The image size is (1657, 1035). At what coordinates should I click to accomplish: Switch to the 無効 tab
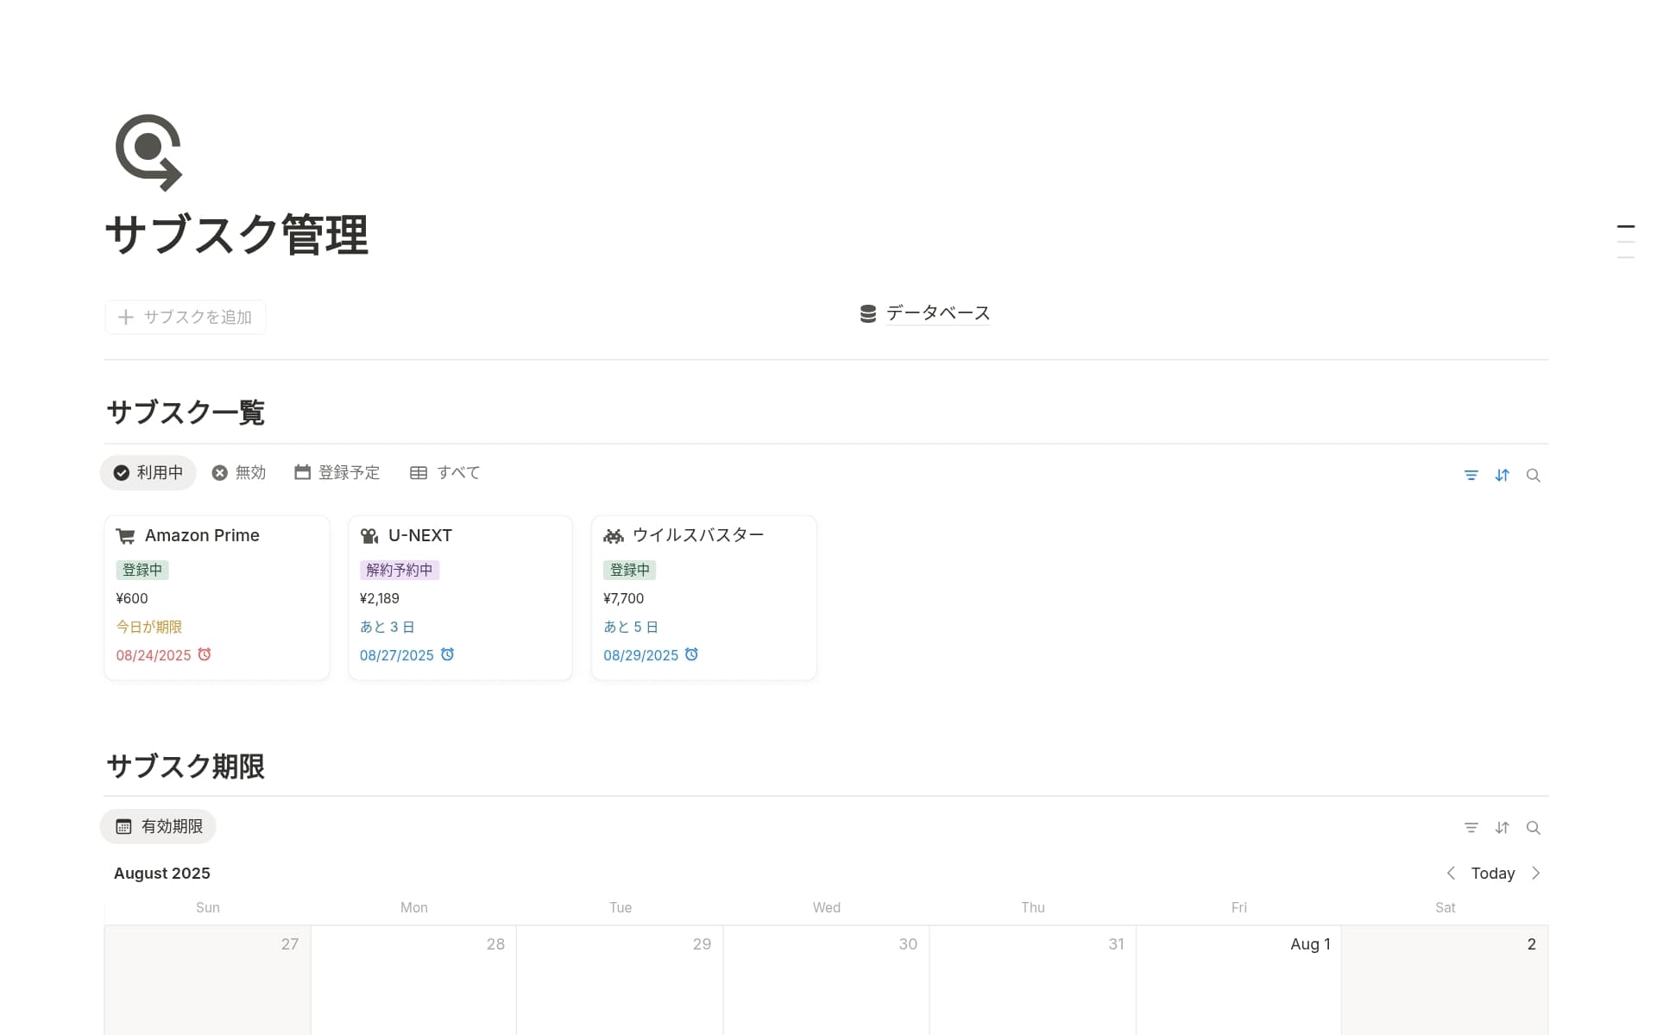coord(239,472)
